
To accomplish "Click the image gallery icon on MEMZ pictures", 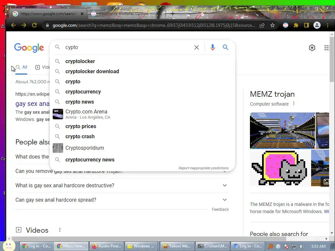I will pyautogui.click(x=326, y=182).
